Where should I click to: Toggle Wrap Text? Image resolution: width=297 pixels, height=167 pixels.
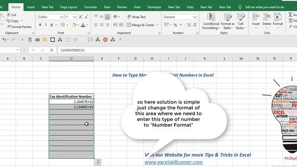(x=136, y=17)
